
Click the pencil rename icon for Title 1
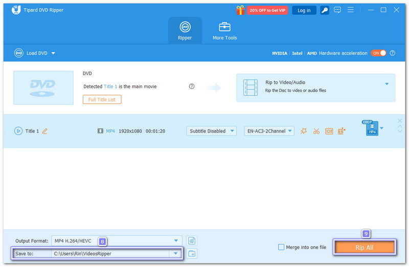44,131
